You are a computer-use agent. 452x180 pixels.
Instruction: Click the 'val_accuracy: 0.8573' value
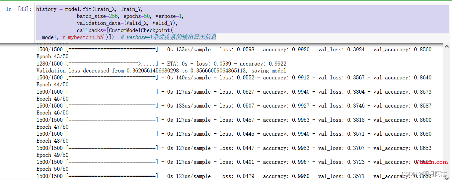pos(402,92)
